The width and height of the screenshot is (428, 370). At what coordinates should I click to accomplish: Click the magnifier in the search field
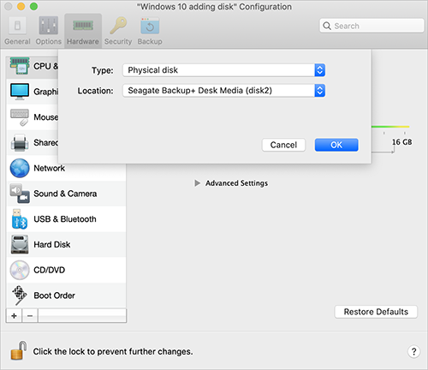327,26
